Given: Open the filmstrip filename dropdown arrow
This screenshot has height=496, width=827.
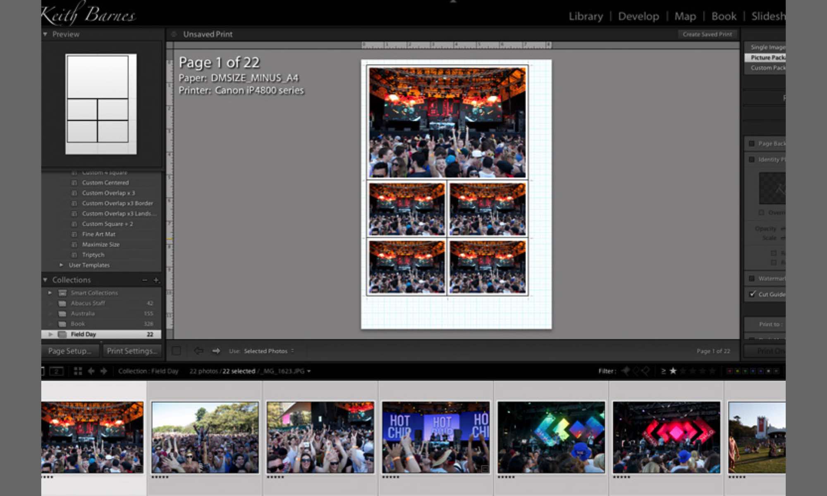Looking at the screenshot, I should click(x=309, y=371).
